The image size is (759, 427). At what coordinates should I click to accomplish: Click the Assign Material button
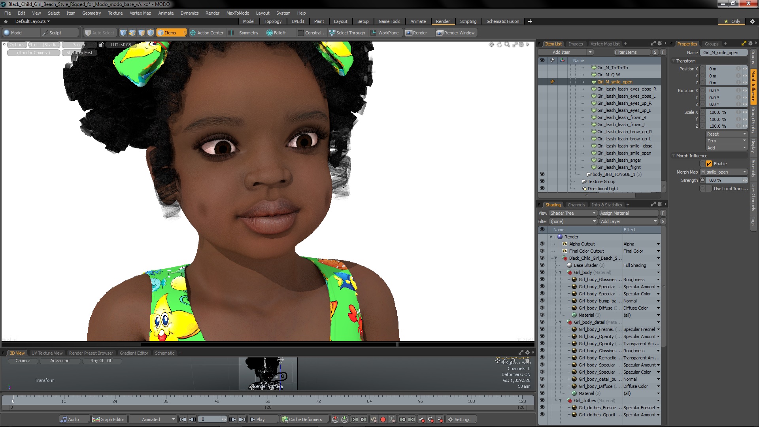[629, 213]
